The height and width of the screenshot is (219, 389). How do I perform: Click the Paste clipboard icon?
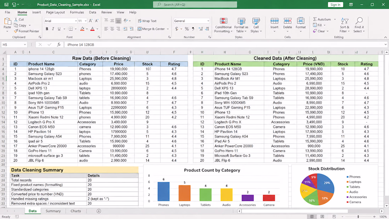7,22
